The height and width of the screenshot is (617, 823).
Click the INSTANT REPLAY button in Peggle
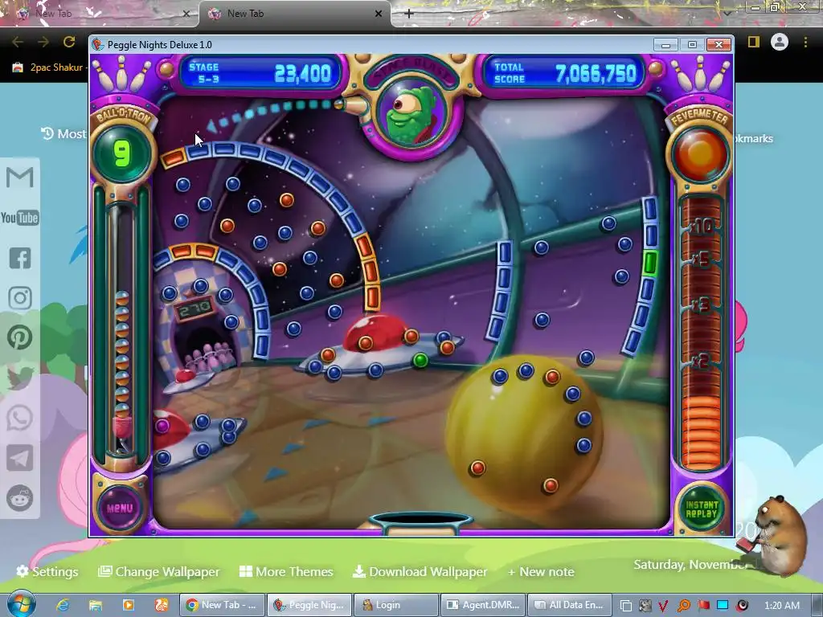(x=701, y=509)
